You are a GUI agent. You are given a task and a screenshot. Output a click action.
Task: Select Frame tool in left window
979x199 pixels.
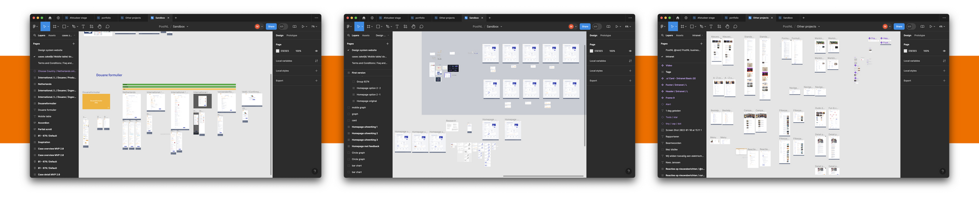tap(54, 26)
